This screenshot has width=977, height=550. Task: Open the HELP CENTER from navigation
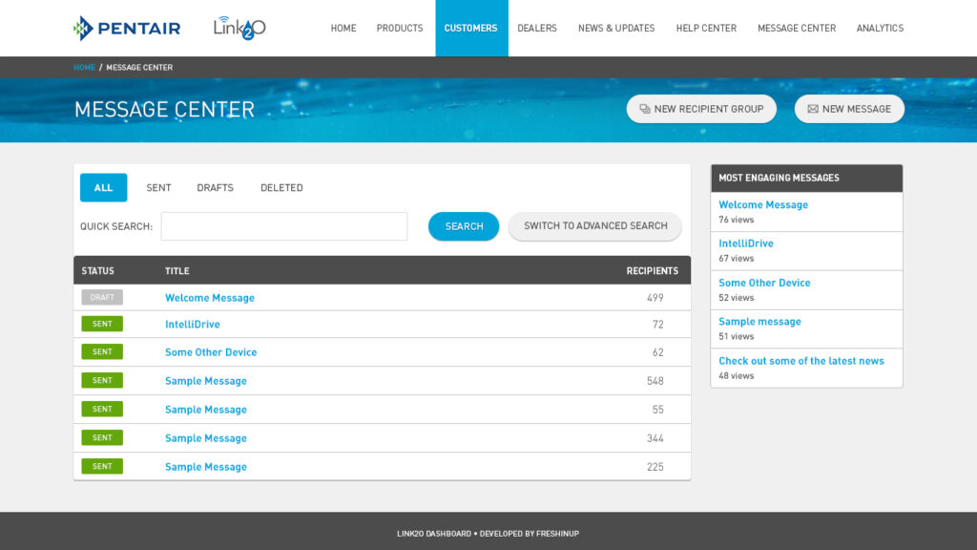(x=706, y=28)
